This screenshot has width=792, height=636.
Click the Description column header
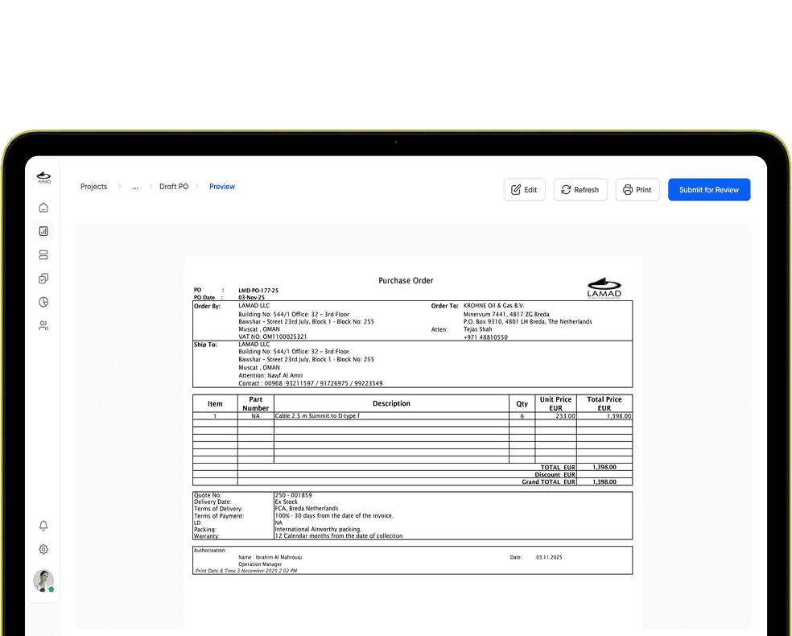tap(391, 403)
